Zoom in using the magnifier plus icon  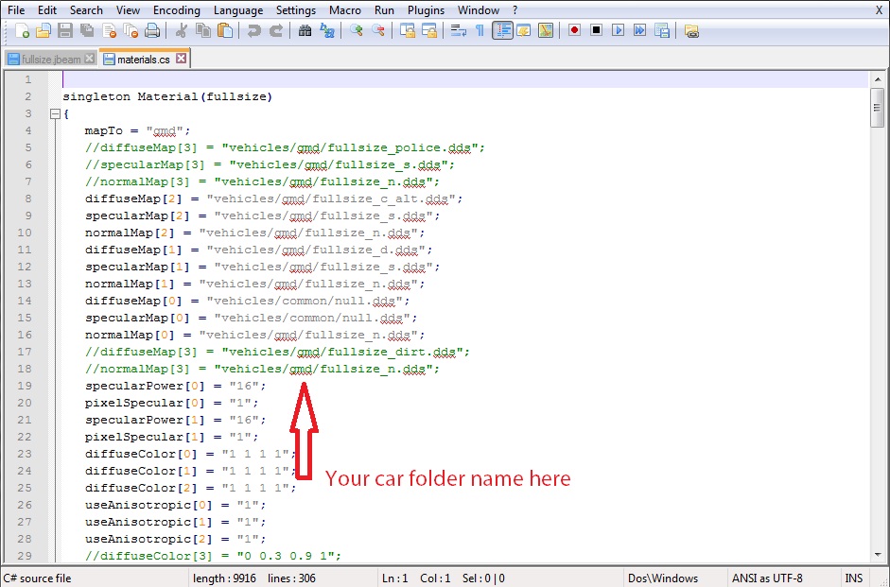pyautogui.click(x=356, y=30)
